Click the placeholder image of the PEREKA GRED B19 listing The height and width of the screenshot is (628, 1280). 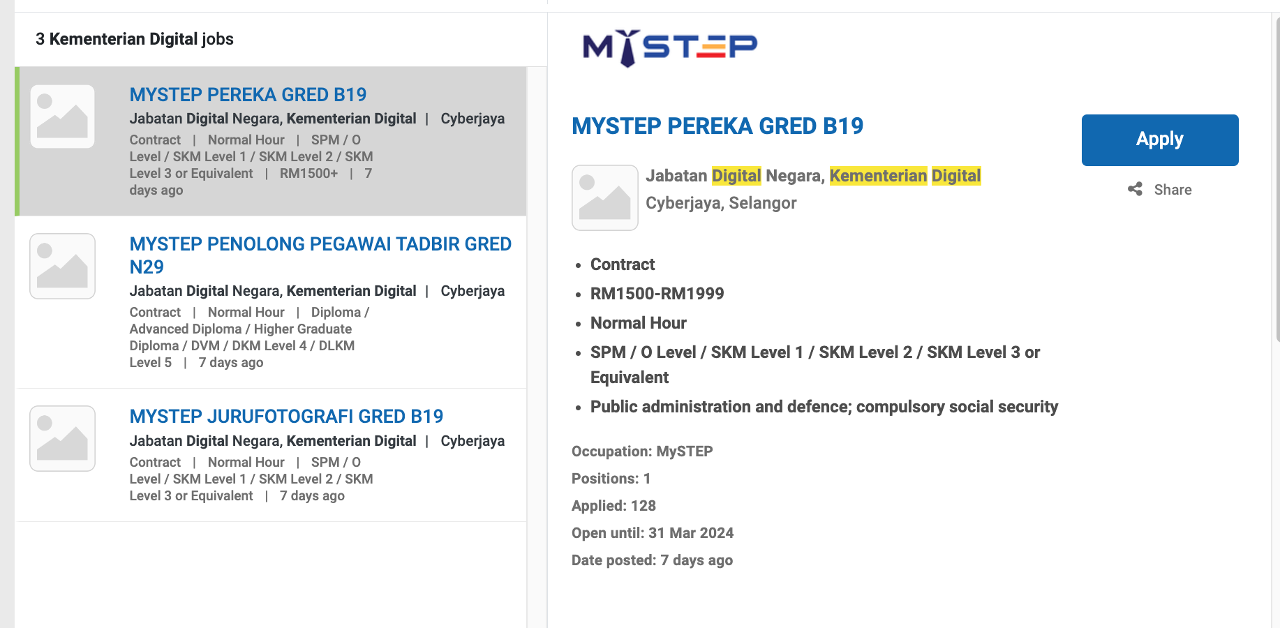click(x=63, y=117)
